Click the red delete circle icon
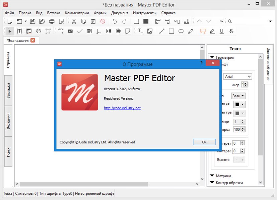The height and width of the screenshot is (200, 277). [103, 21]
